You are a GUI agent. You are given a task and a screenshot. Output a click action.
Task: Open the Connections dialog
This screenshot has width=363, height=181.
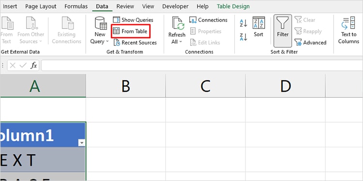coord(208,20)
